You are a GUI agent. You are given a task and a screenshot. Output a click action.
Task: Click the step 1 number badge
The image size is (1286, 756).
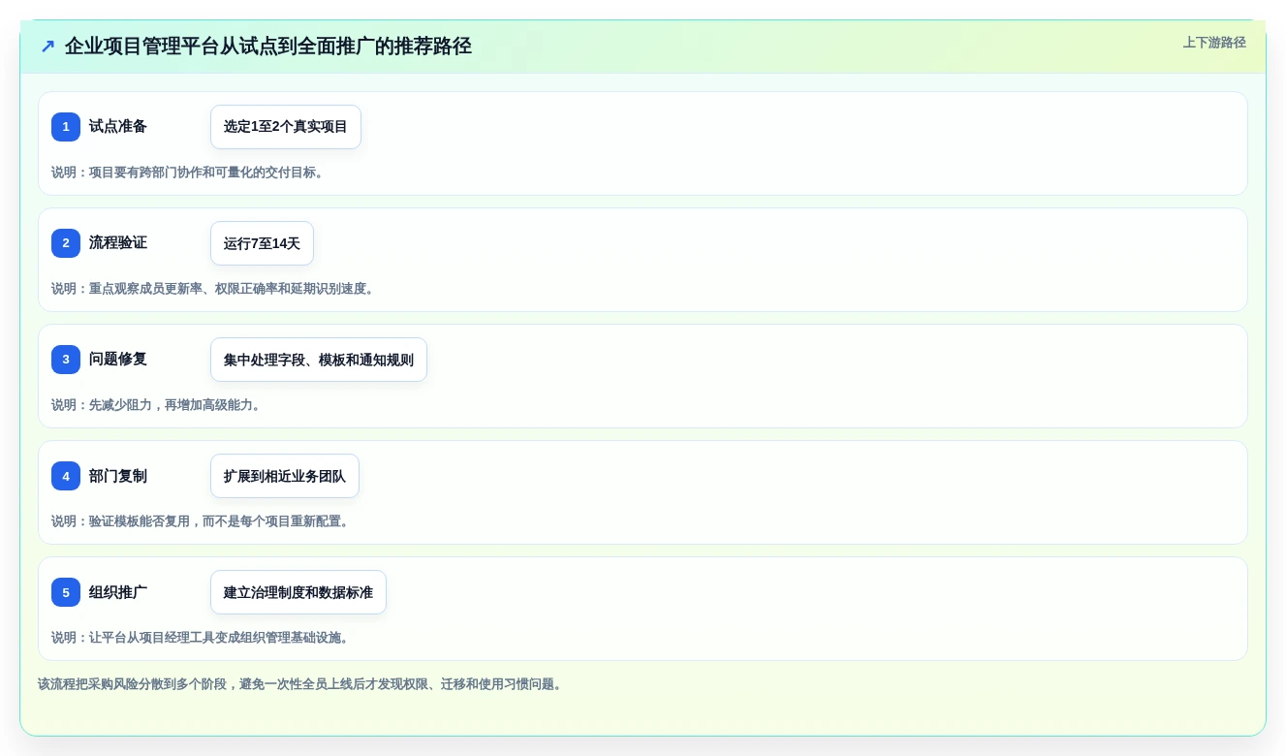click(66, 127)
